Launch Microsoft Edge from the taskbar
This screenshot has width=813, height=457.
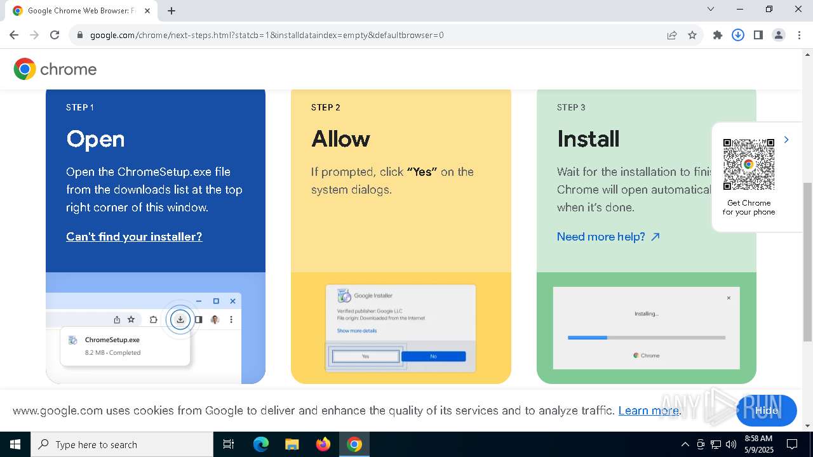tap(261, 444)
